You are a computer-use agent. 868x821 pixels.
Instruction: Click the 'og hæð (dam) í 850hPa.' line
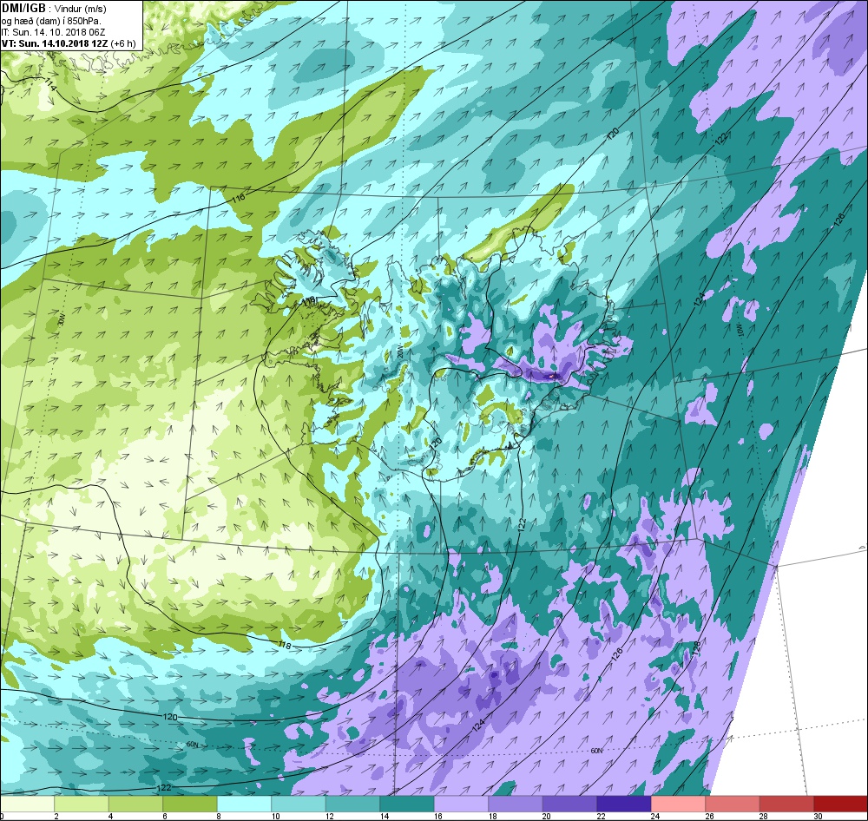[x=51, y=21]
